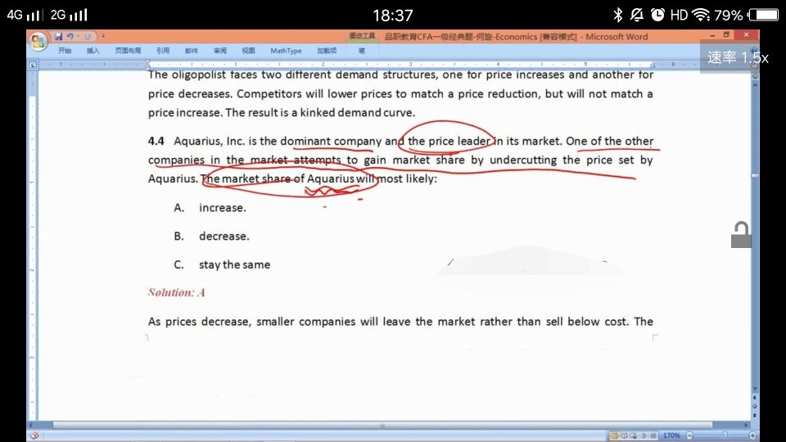This screenshot has width=786, height=442.
Task: Click the zoom slider handle
Action: coord(725,435)
